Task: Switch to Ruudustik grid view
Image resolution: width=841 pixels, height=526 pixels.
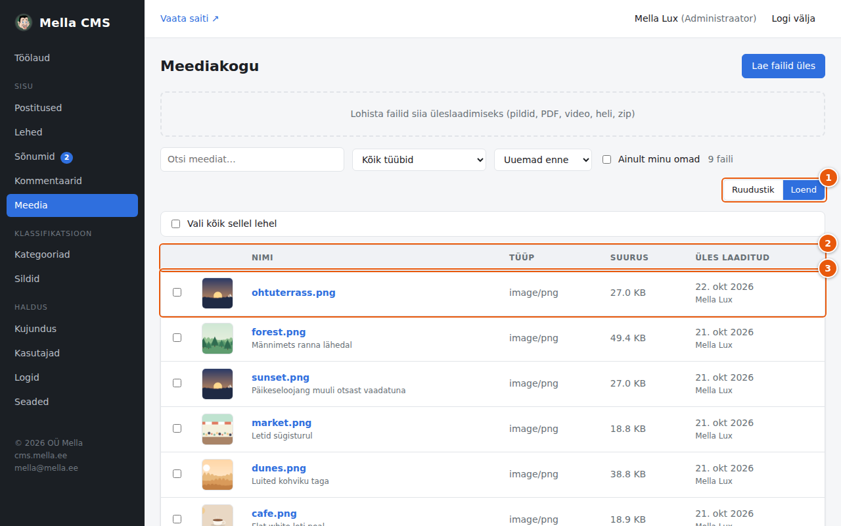Action: point(753,190)
